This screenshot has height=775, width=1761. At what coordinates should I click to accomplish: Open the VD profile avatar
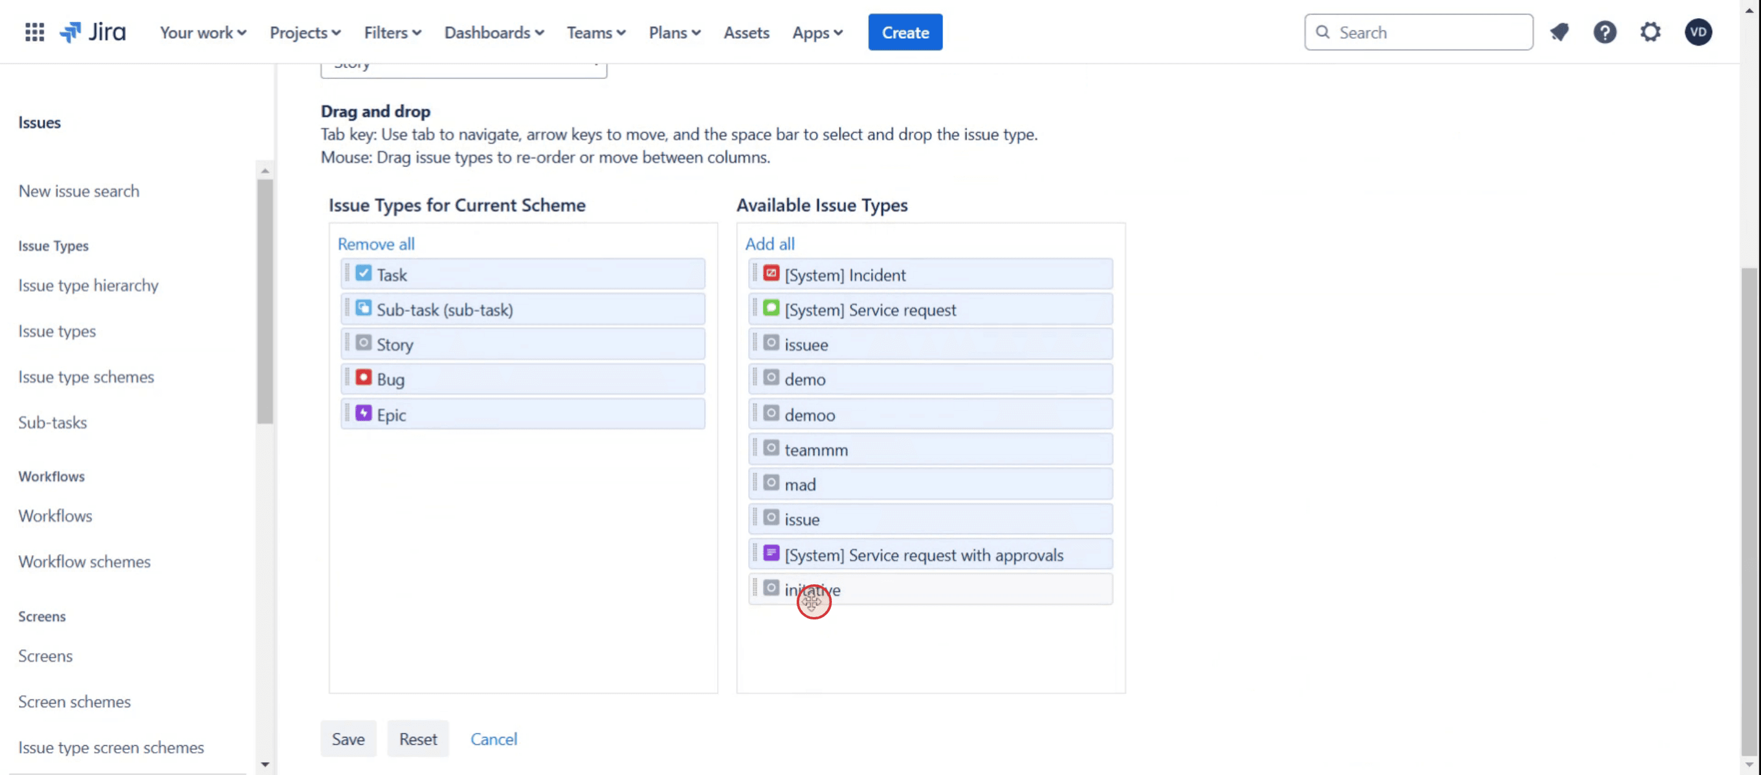point(1698,32)
